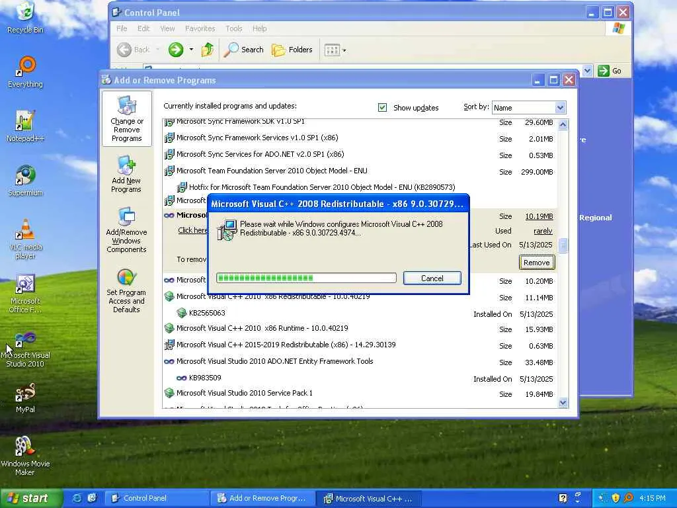
Task: Click the Forward green arrow in Control Panel
Action: pos(176,50)
